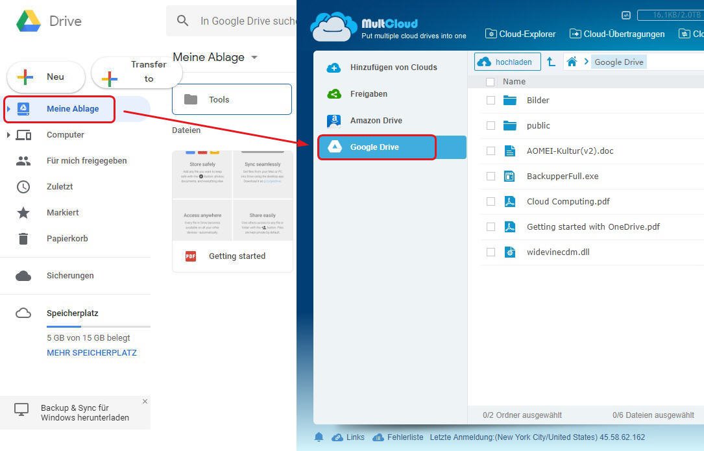Click the home breadcrumb icon

[572, 62]
